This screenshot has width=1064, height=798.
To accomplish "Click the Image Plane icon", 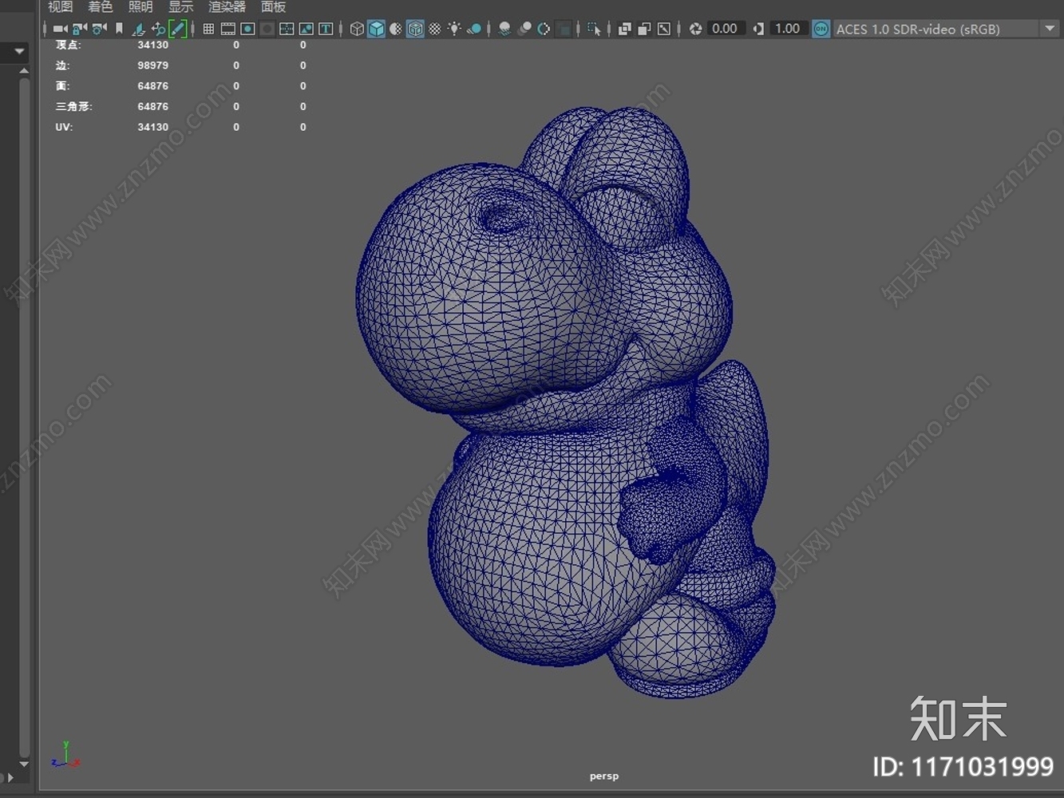I will tap(139, 29).
